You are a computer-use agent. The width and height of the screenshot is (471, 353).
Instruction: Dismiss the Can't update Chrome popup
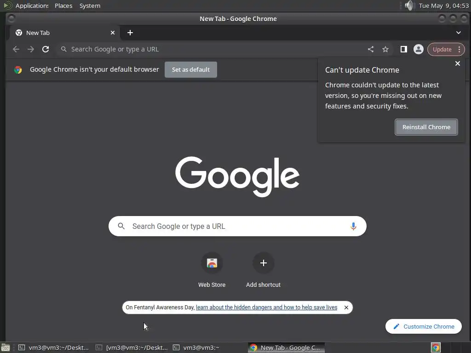[458, 63]
